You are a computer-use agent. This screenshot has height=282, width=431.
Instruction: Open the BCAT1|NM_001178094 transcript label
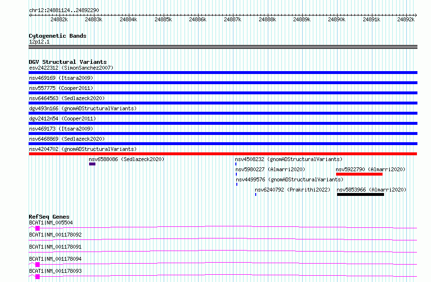(x=55, y=259)
